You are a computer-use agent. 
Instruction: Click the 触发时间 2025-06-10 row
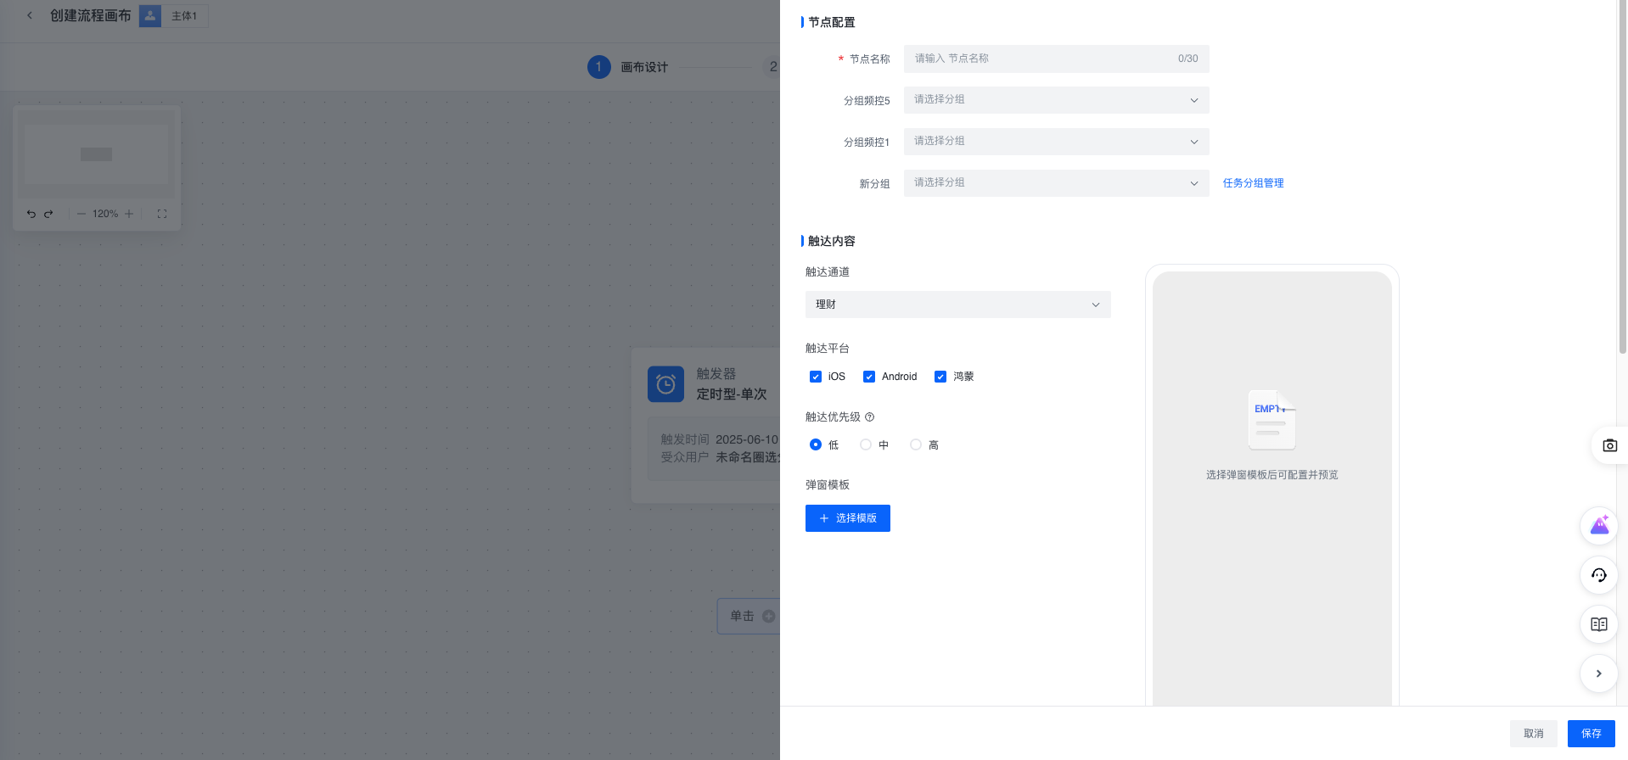click(x=720, y=439)
